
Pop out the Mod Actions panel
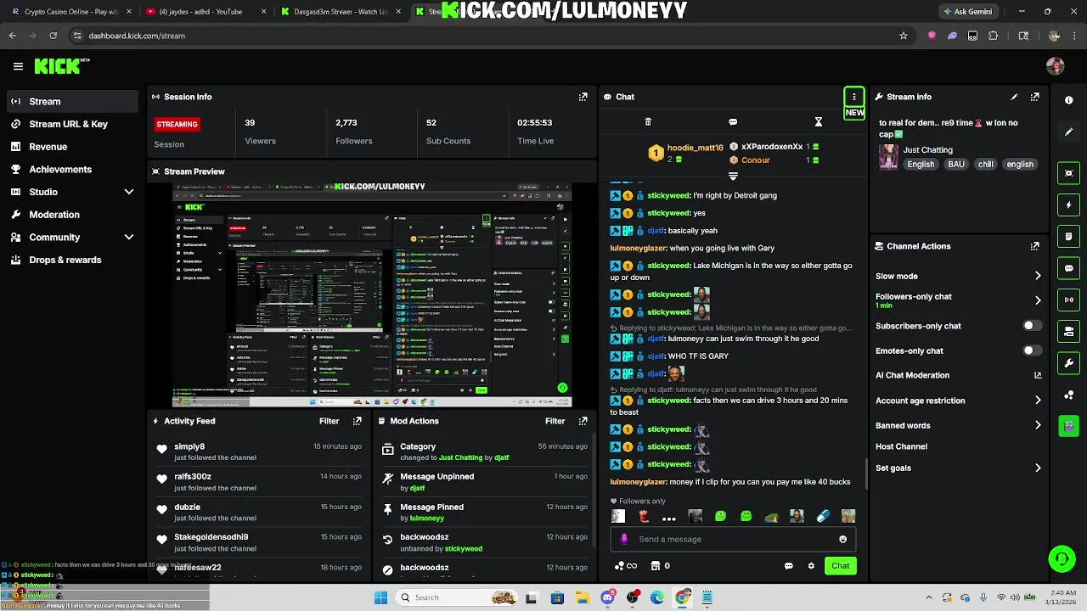(x=583, y=421)
